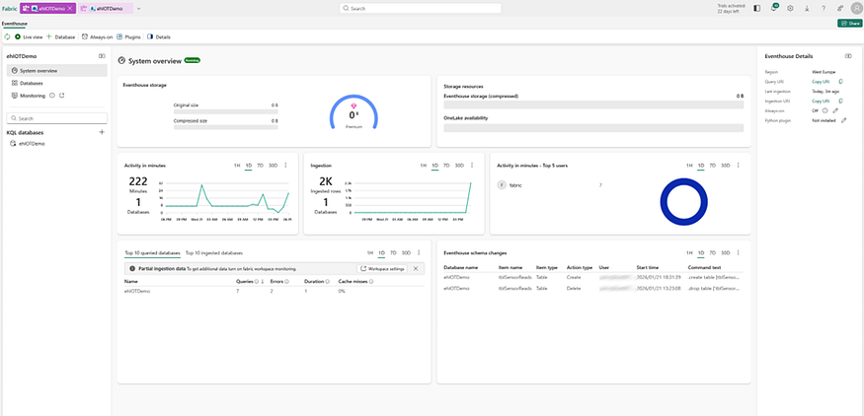Click the download icon in header

coord(807,8)
